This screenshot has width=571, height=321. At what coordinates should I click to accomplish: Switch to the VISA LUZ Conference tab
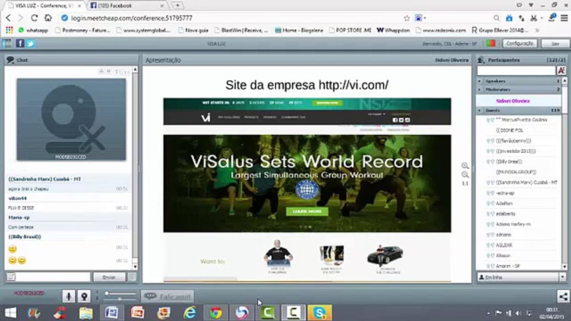tap(43, 5)
